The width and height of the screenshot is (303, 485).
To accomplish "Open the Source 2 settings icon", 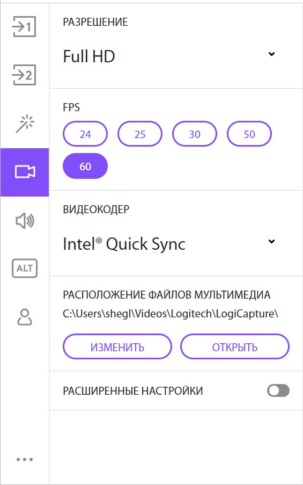I will [x=24, y=75].
